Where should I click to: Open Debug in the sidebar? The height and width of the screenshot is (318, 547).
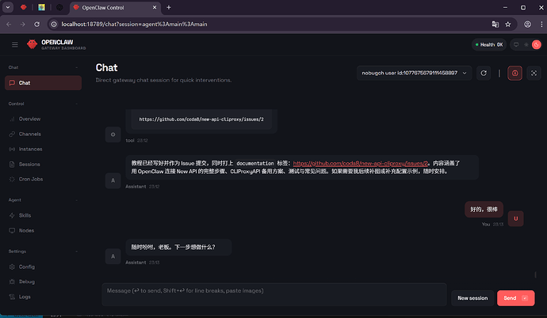coord(44,282)
